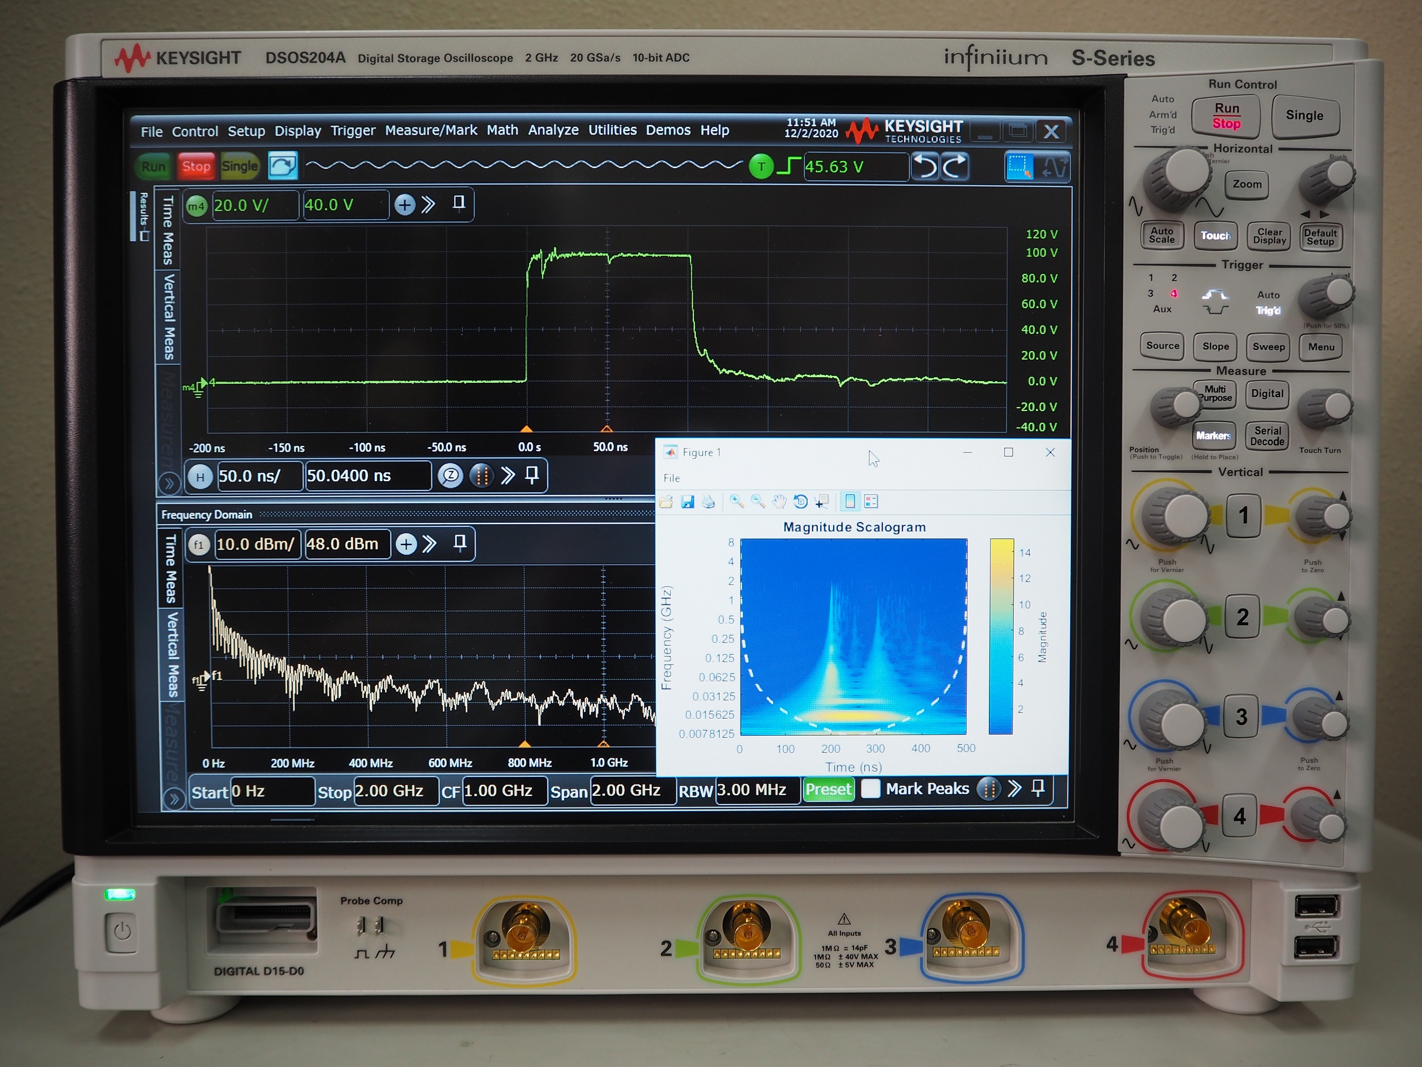
Task: Select the Pan hand tool in Figure 1
Action: (x=779, y=502)
